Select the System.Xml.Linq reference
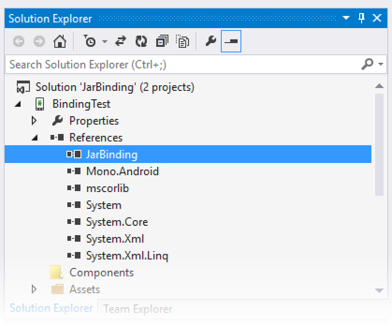Viewport: 392px width, 326px height. 127,256
